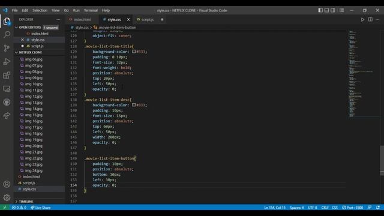This screenshot has width=384, height=216.
Task: Open the Help menu
Action: (x=106, y=10)
